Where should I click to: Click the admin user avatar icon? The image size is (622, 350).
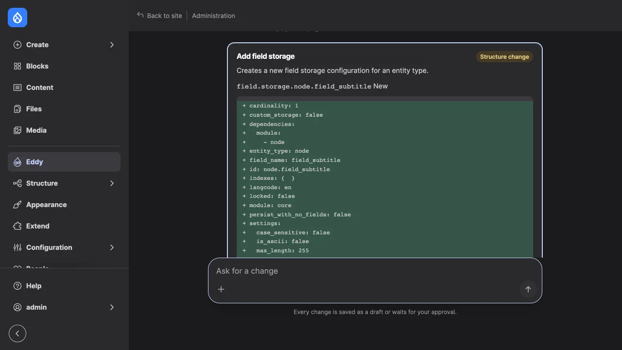17,307
